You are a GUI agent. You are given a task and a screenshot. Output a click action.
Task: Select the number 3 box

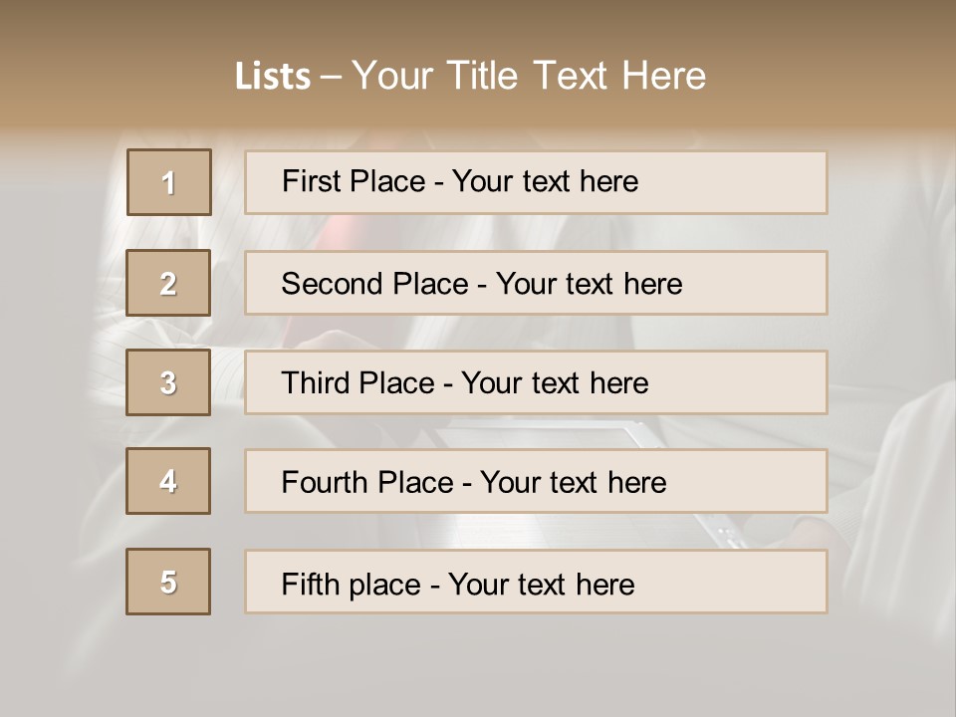pos(168,382)
